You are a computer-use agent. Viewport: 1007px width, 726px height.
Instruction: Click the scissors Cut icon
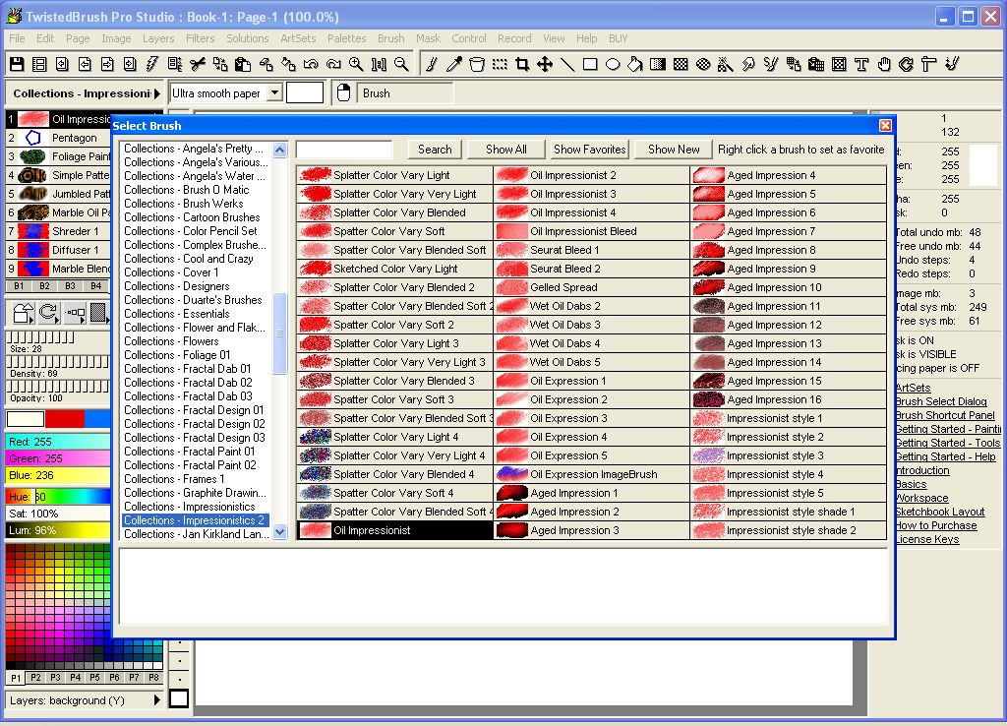(x=197, y=64)
